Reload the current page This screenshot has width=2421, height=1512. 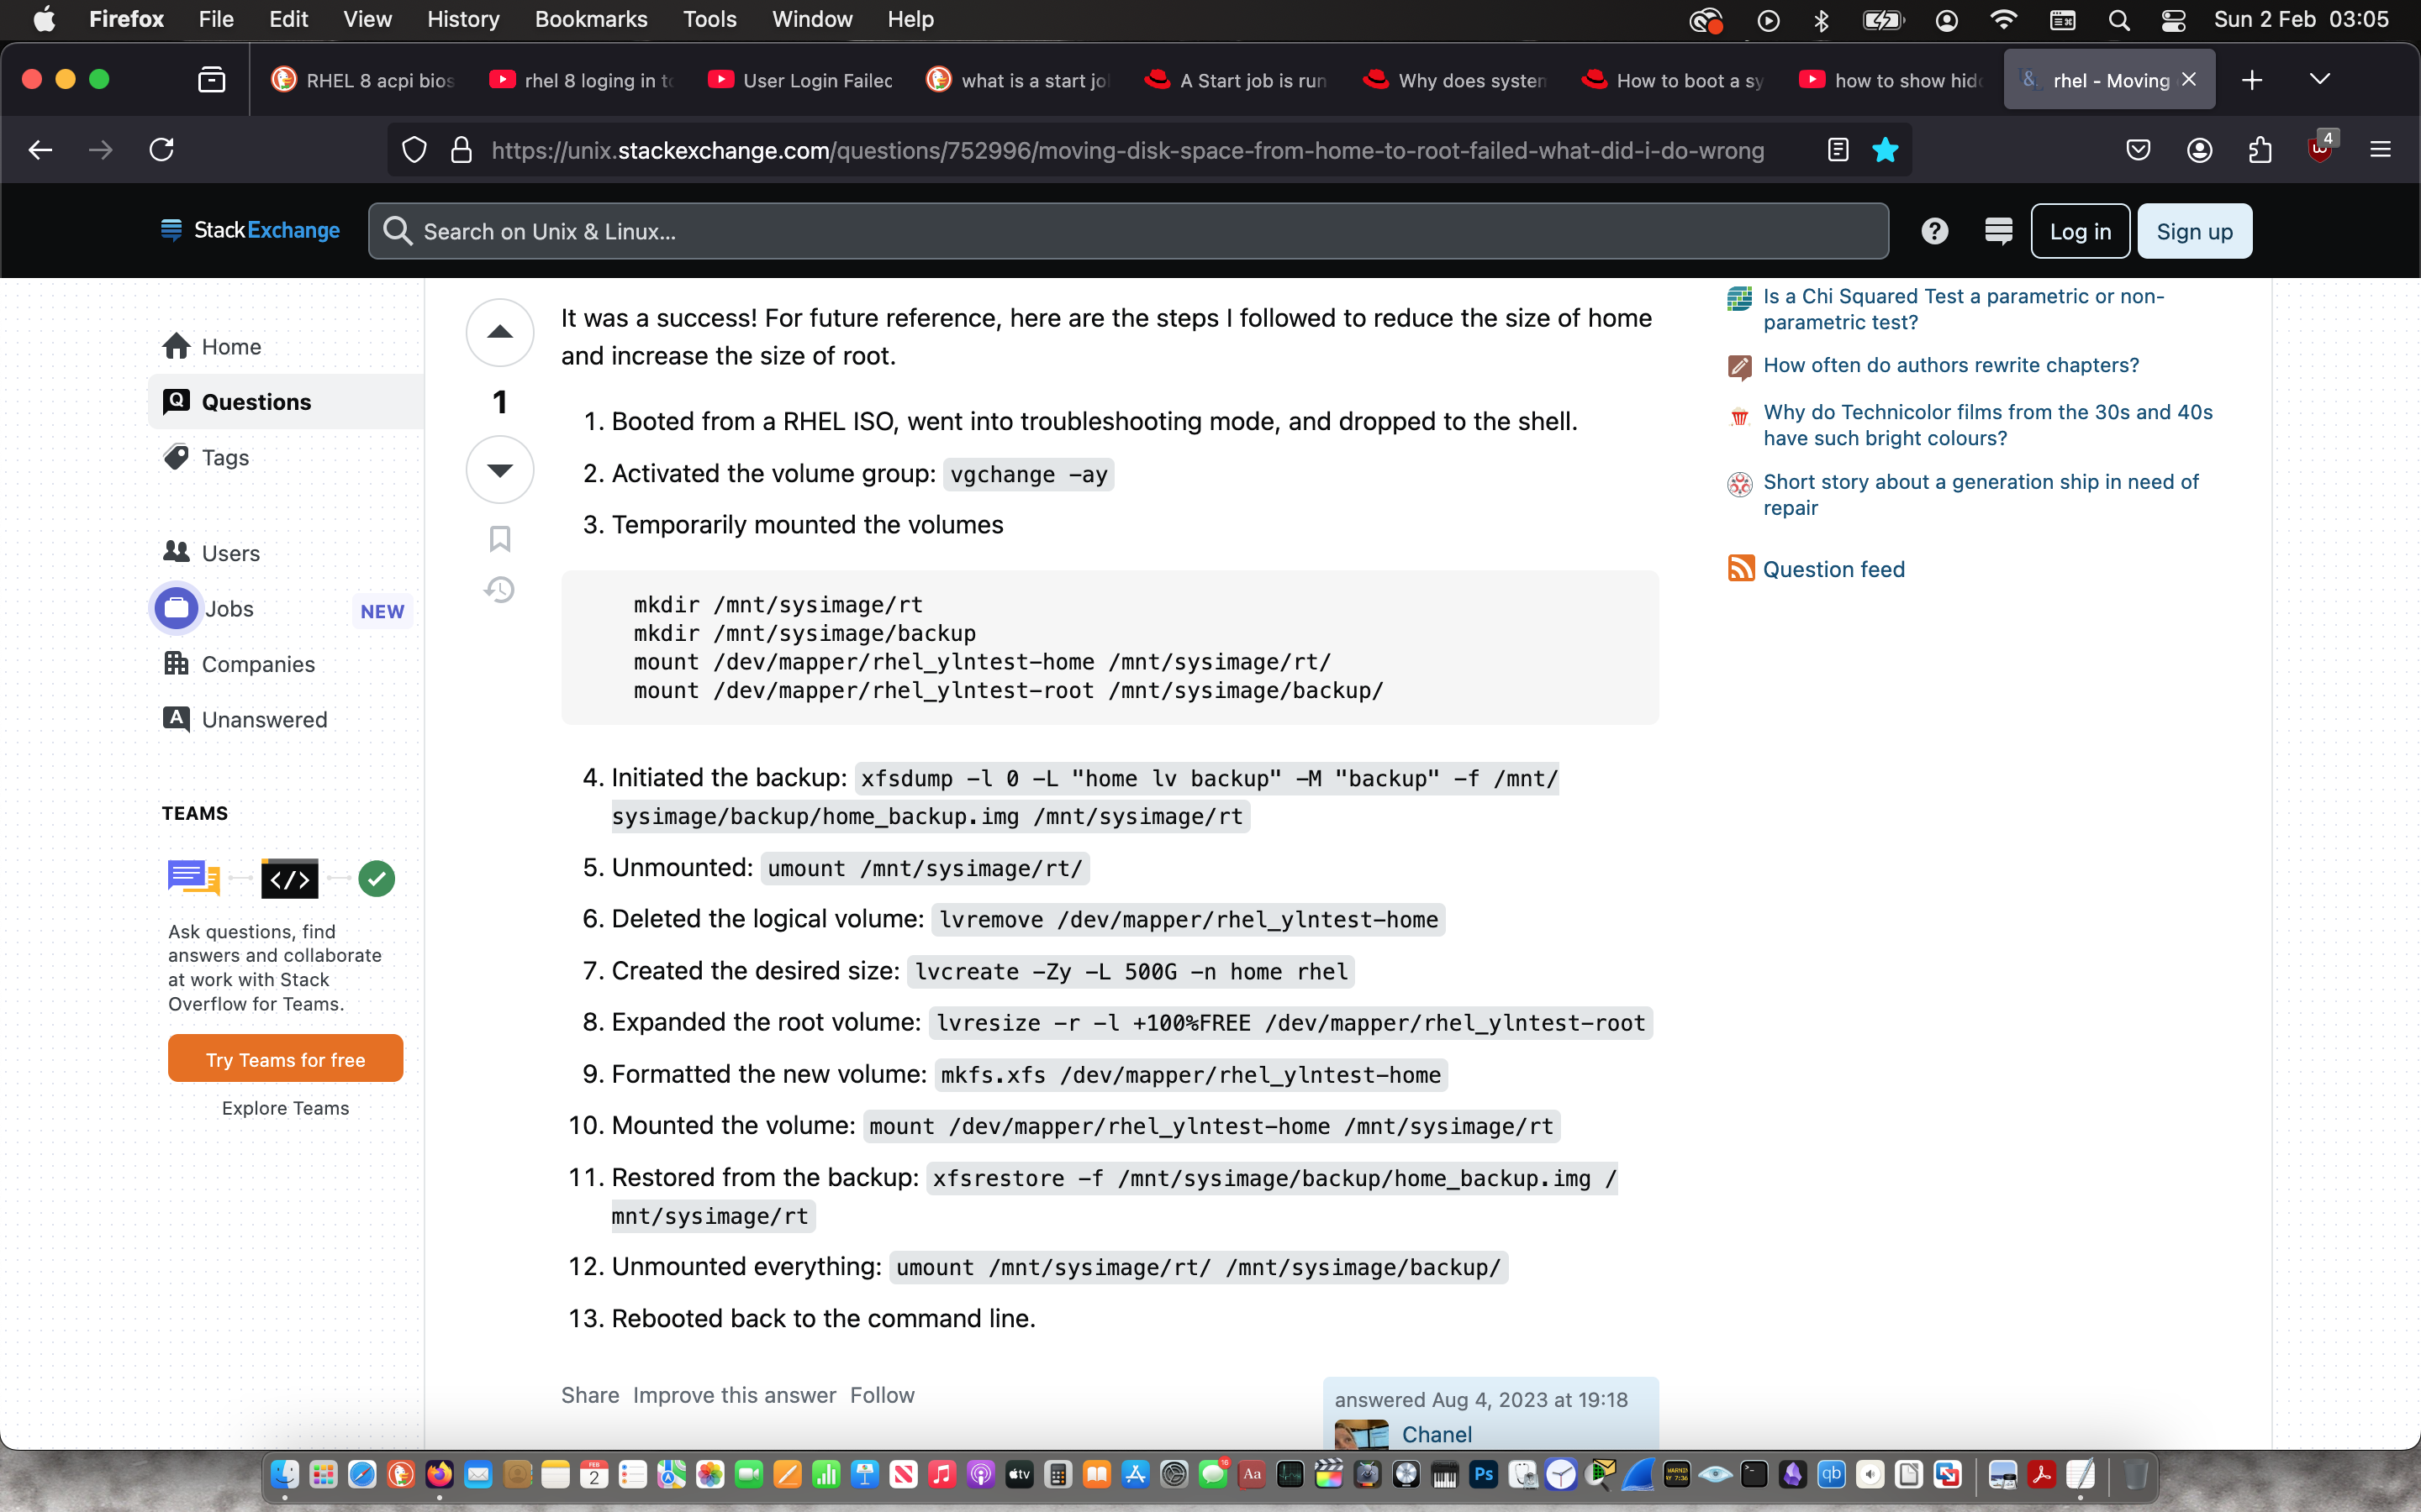pyautogui.click(x=162, y=150)
